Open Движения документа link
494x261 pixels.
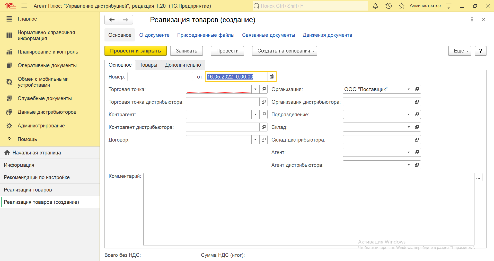click(327, 35)
